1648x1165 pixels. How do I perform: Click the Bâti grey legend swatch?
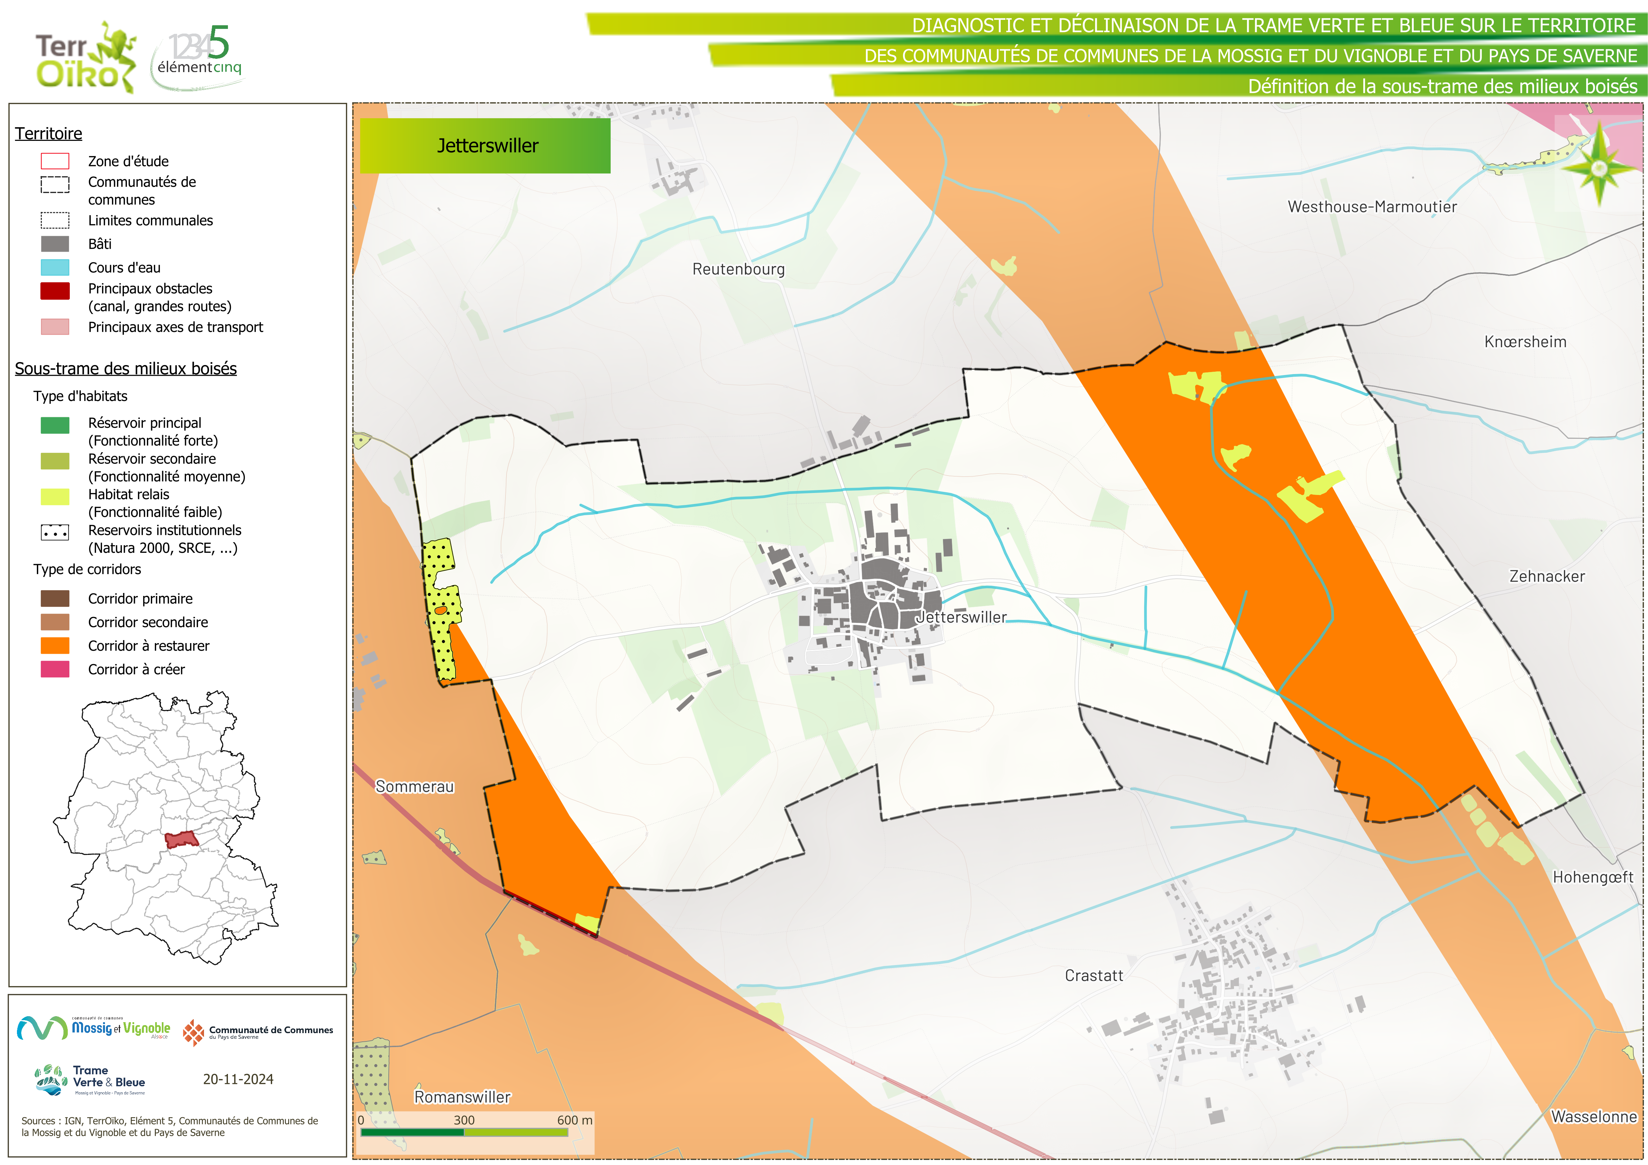pyautogui.click(x=55, y=244)
